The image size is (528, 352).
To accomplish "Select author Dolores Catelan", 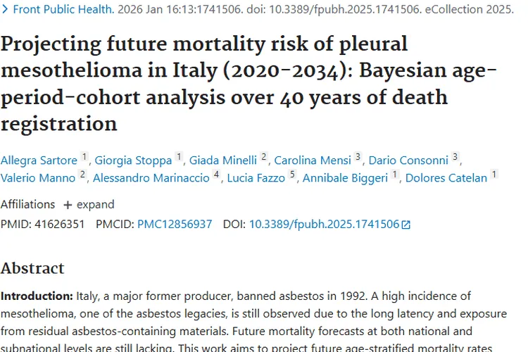I will (446, 178).
